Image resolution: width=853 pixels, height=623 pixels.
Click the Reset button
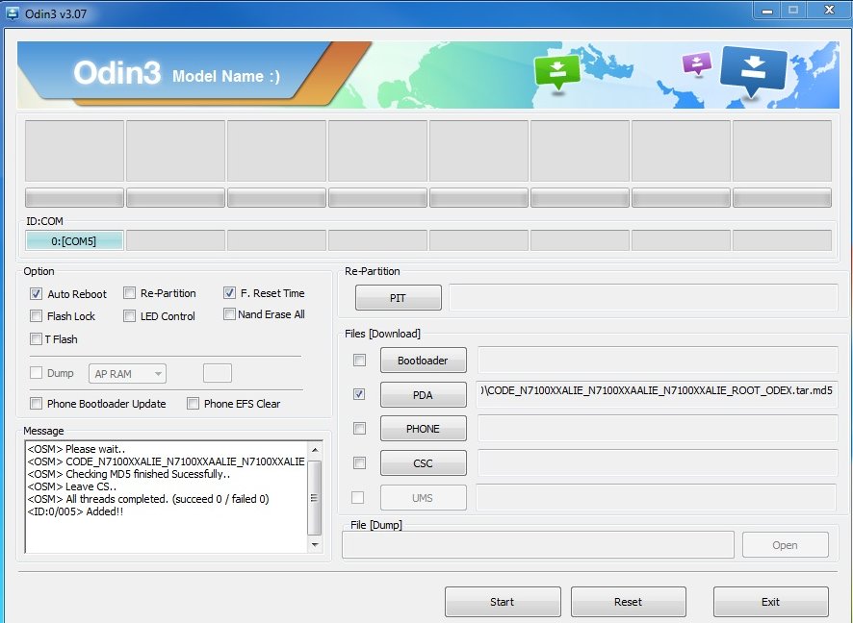(628, 602)
